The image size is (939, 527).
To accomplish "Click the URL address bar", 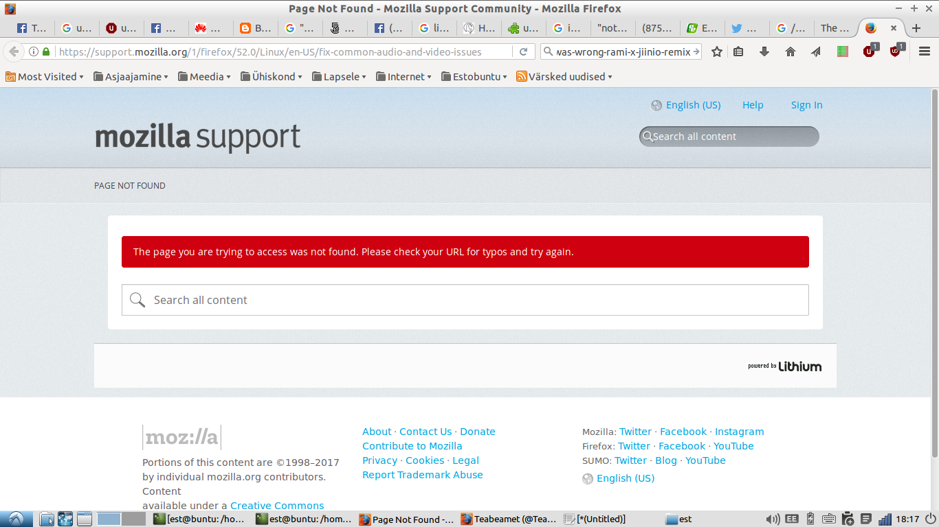I will coord(285,51).
